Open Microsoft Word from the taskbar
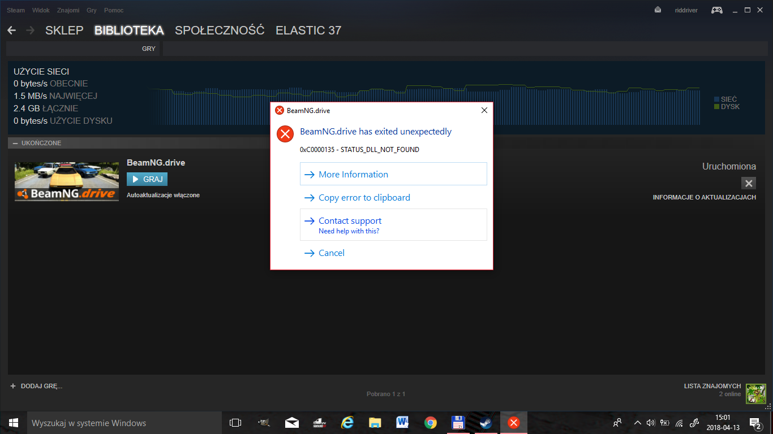 [402, 423]
